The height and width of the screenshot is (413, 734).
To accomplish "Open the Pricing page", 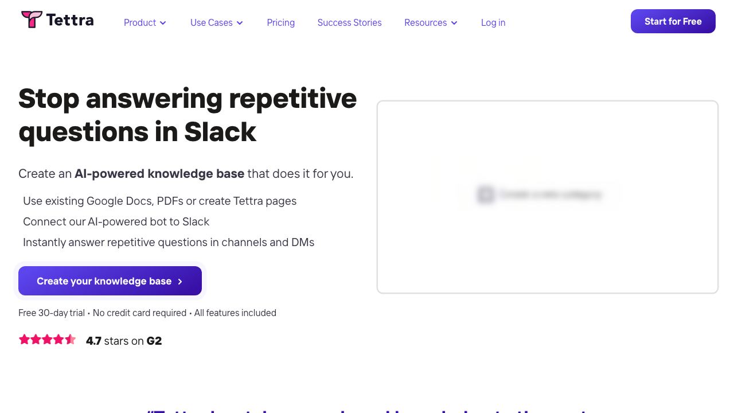I will (281, 22).
